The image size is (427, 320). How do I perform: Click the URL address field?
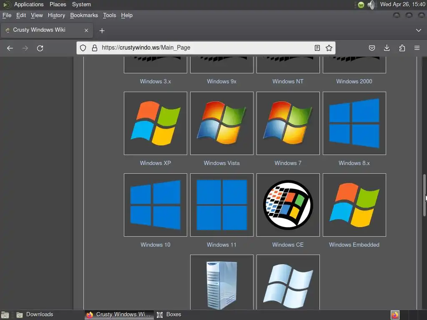point(207,47)
